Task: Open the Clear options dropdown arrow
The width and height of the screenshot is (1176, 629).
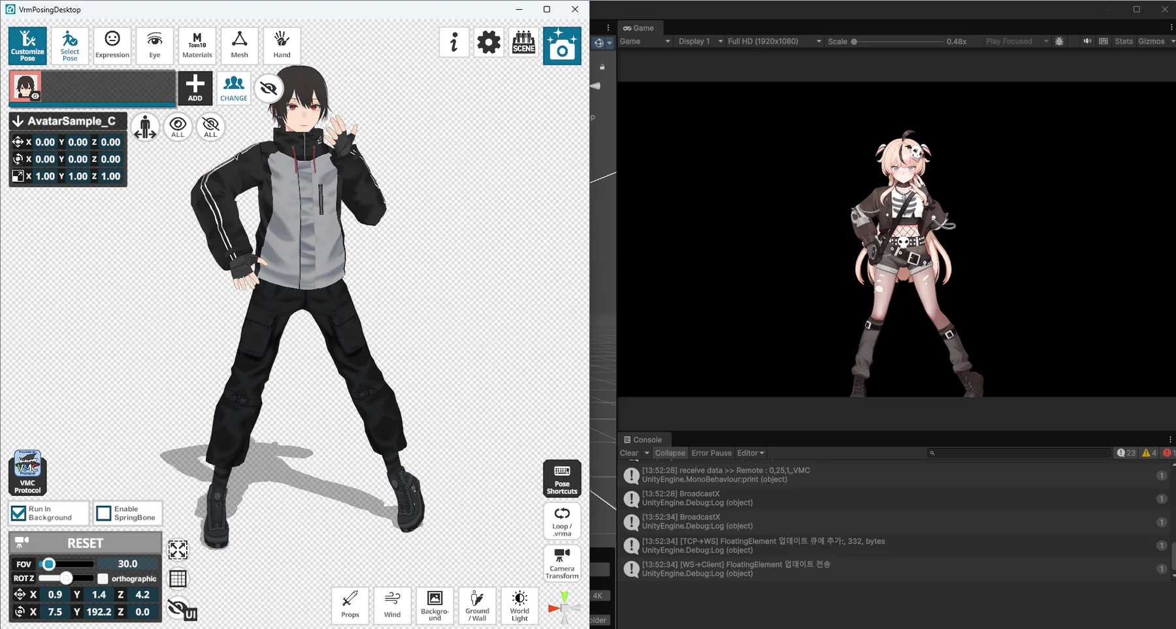Action: (x=647, y=453)
